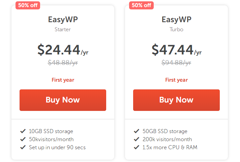Screen dimensions: 240x162
Task: Click First year label under Starter price
Action: pyautogui.click(x=63, y=80)
